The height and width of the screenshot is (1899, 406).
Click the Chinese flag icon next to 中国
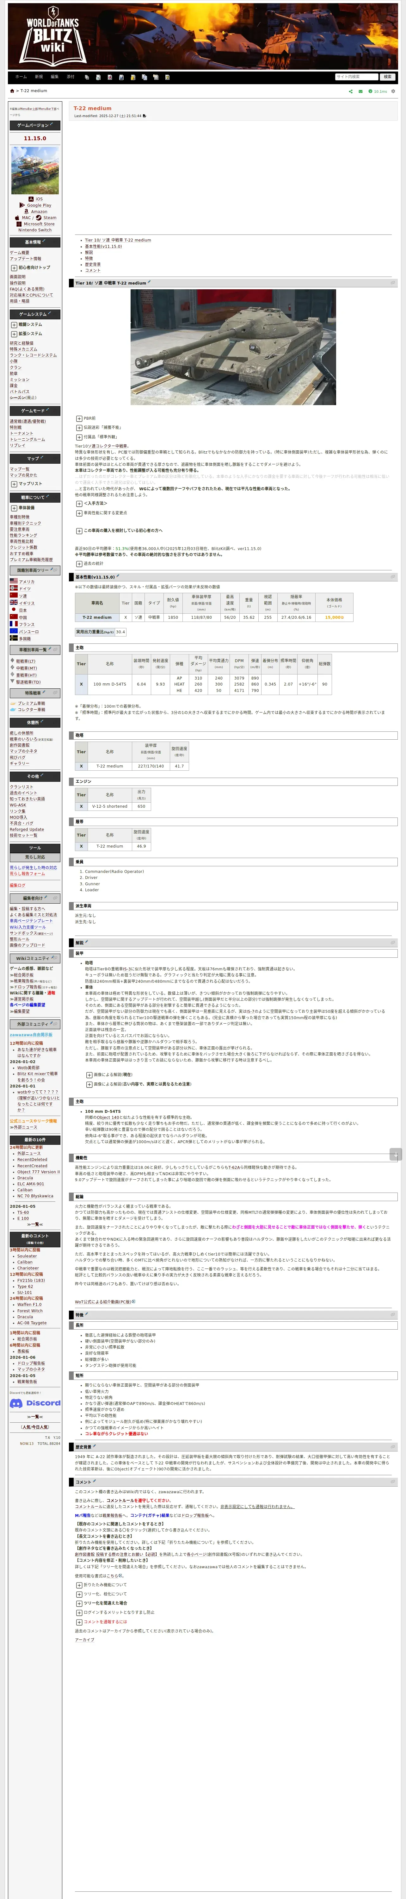click(13, 617)
